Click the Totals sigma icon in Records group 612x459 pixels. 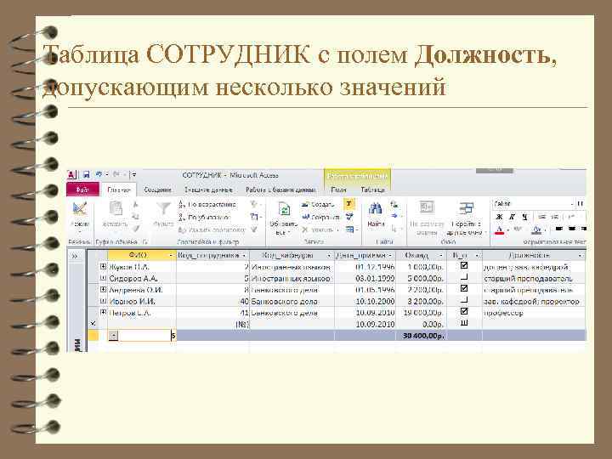[348, 204]
